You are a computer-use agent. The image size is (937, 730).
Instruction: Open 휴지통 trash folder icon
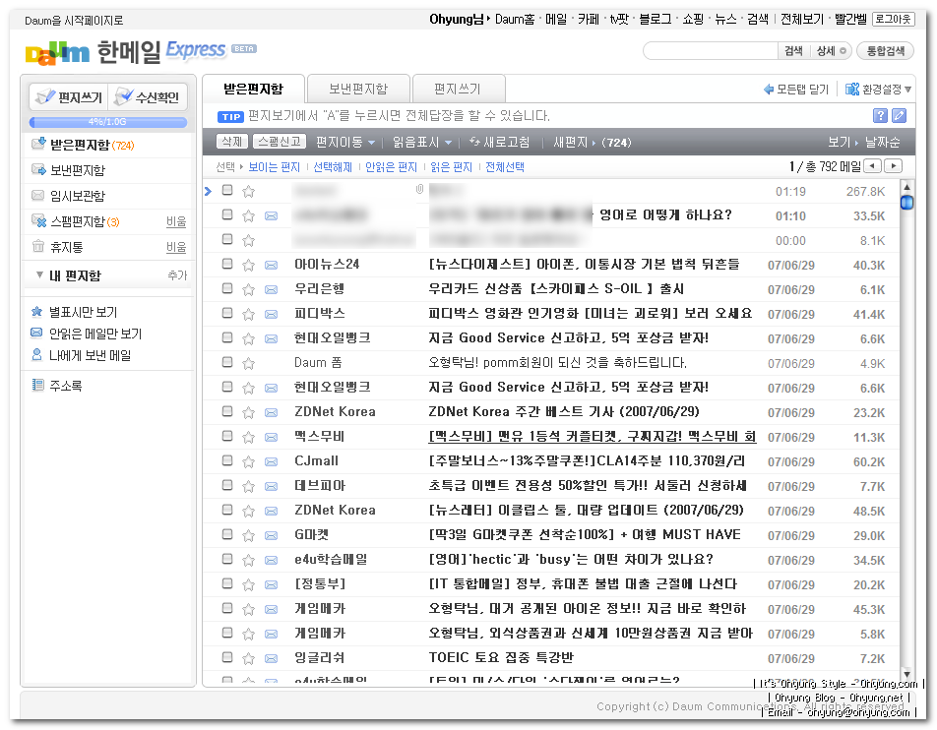(x=37, y=246)
